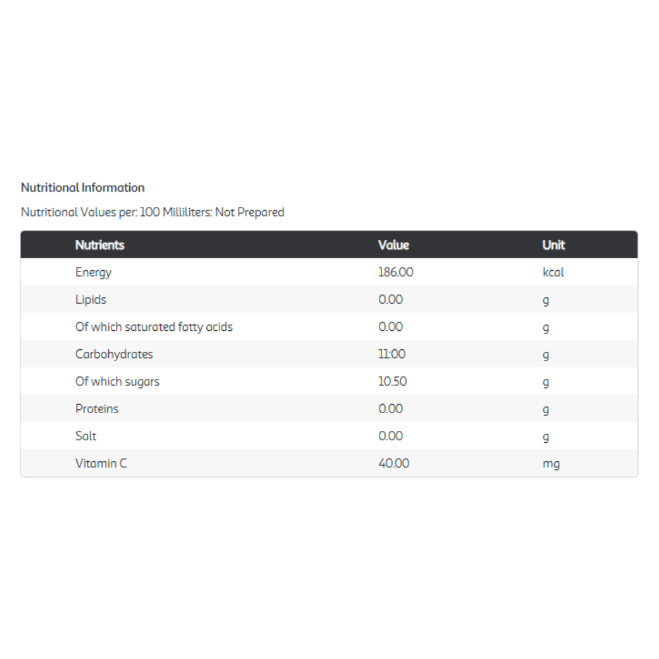This screenshot has height=659, width=659.
Task: Click the Salt row label
Action: (86, 436)
